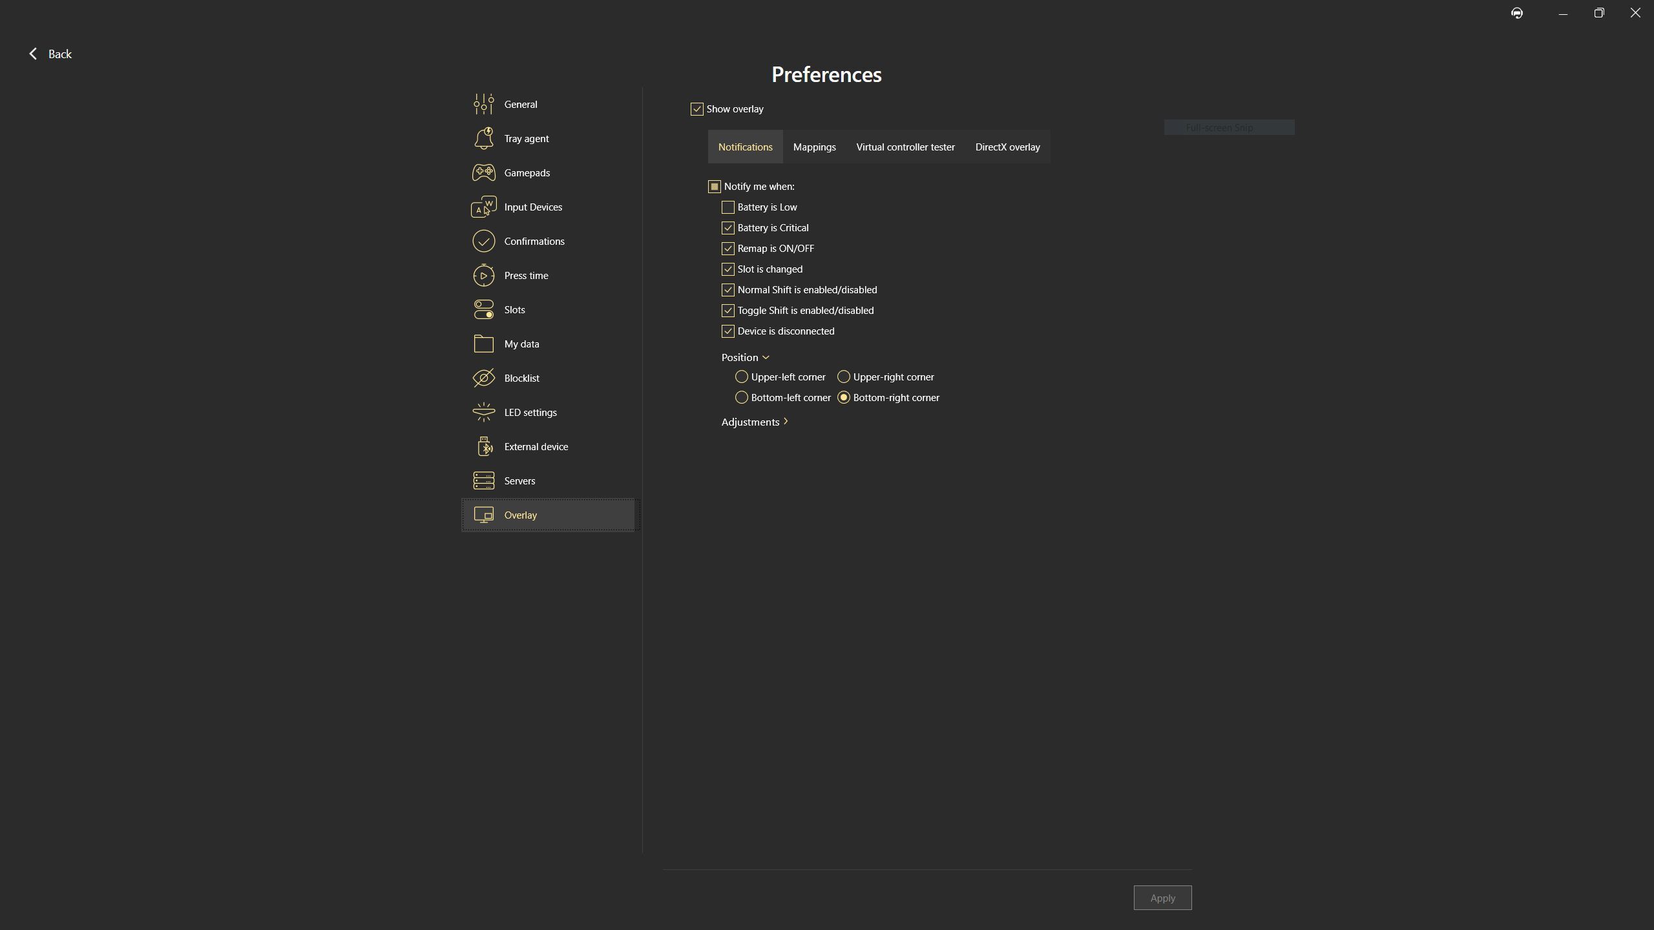The width and height of the screenshot is (1654, 930).
Task: Open the Servers rack icon
Action: pos(483,480)
